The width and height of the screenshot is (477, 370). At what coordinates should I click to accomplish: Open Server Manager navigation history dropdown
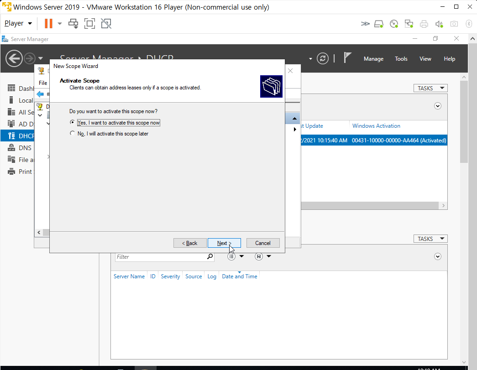[41, 58]
